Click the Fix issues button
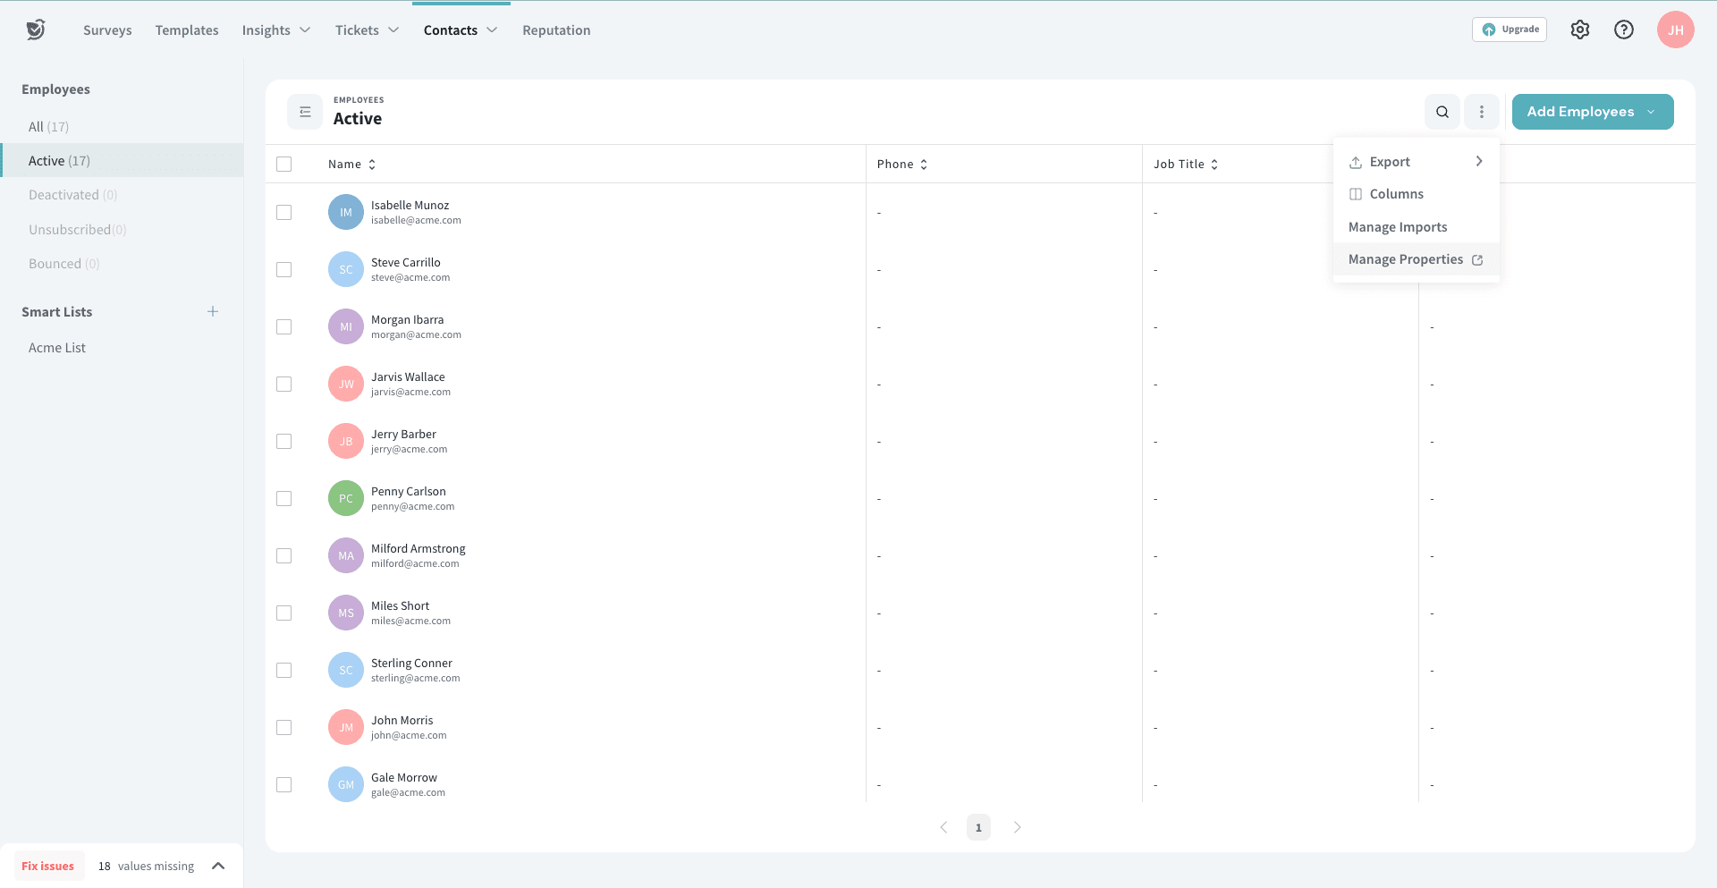This screenshot has height=888, width=1717. point(48,866)
